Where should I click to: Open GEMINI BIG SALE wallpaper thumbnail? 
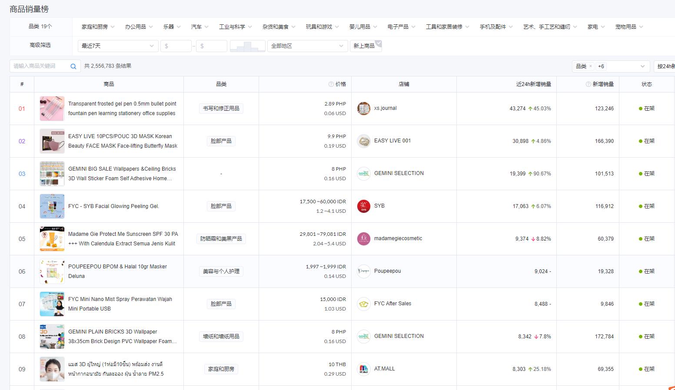point(52,174)
